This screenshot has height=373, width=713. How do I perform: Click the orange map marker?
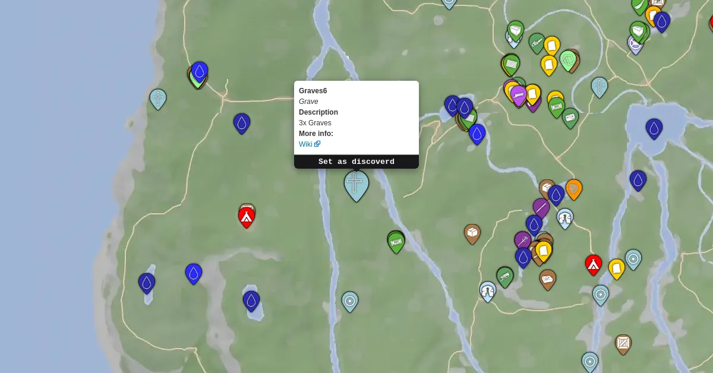[x=573, y=189]
